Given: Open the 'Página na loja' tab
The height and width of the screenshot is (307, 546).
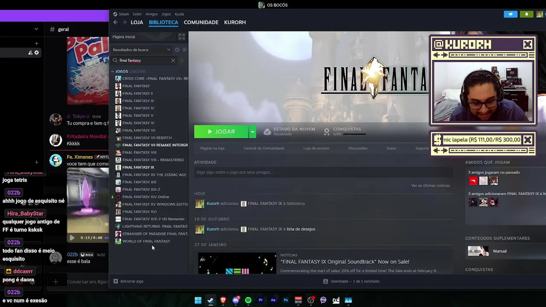Looking at the screenshot, I should click(x=212, y=148).
